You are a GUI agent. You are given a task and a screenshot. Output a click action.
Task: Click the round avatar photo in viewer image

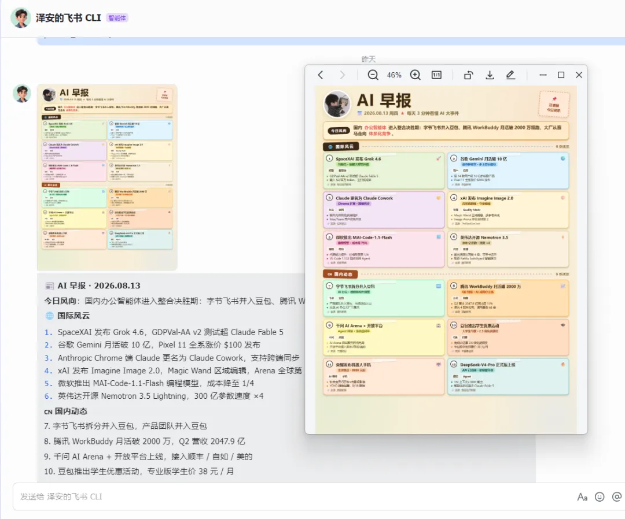tap(337, 104)
